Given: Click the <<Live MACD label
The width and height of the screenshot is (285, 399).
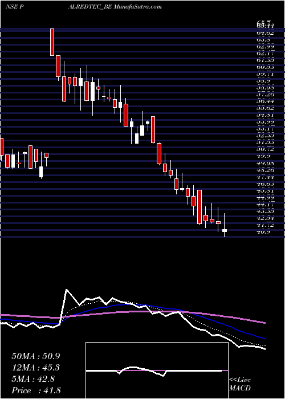Looking at the screenshot, I should 240,384.
